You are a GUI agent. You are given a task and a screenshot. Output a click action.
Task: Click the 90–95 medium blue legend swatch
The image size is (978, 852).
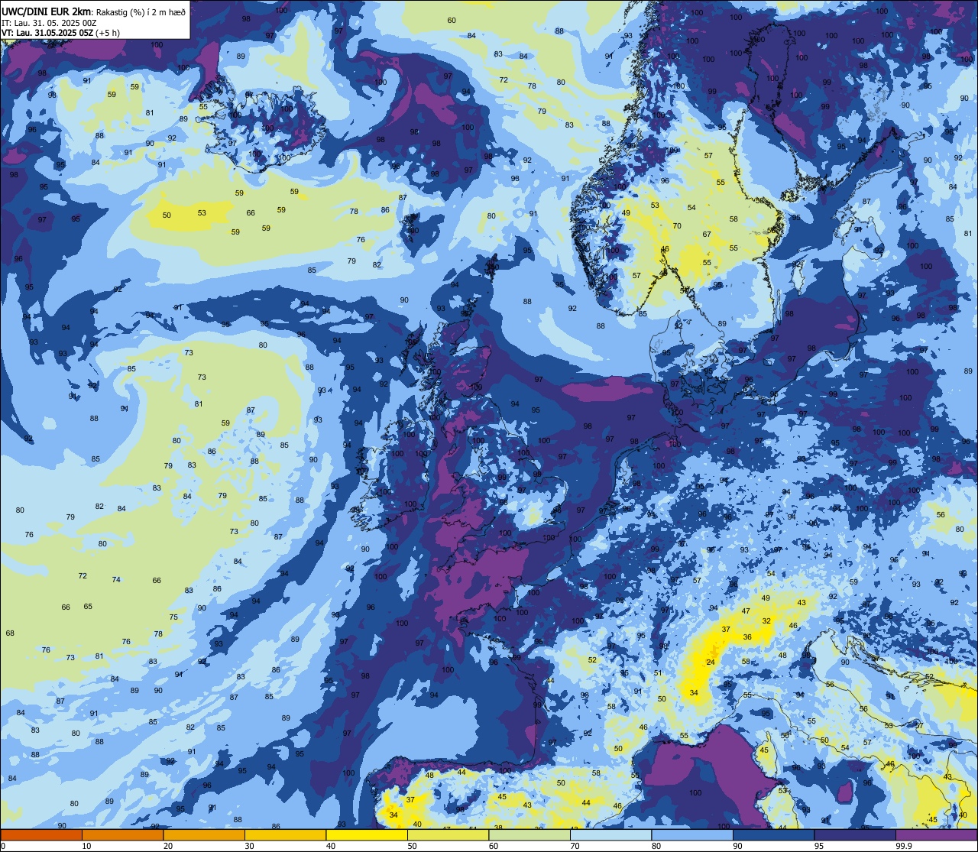773,835
